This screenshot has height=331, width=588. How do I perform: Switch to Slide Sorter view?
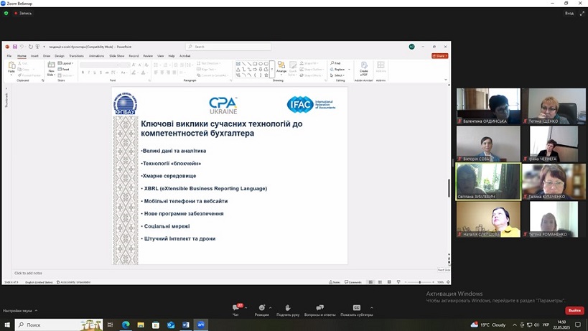(380, 282)
